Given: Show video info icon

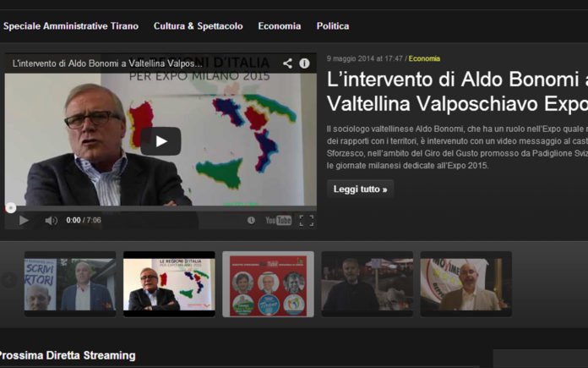Looking at the screenshot, I should coord(304,63).
